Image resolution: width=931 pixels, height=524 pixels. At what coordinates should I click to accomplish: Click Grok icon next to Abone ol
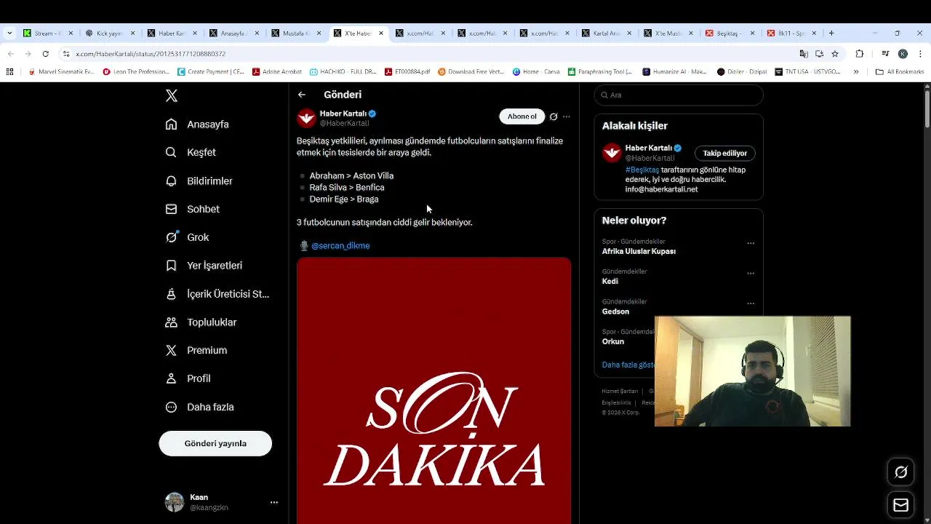click(x=554, y=116)
